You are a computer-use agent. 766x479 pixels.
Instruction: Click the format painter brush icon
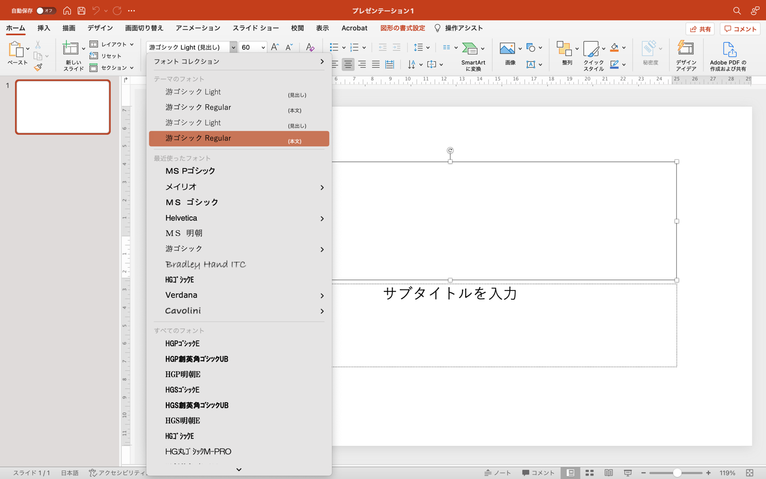(x=38, y=67)
